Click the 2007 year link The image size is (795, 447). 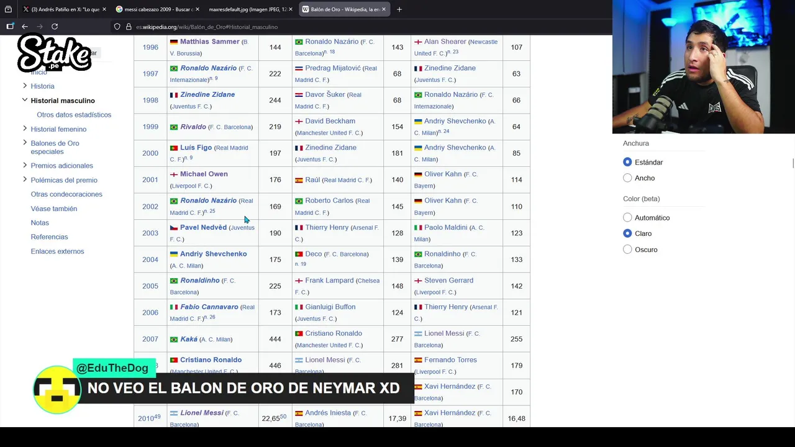150,339
